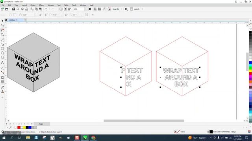Click the black outline color indicator in status bar
The height and width of the screenshot is (141, 252).
point(211,132)
